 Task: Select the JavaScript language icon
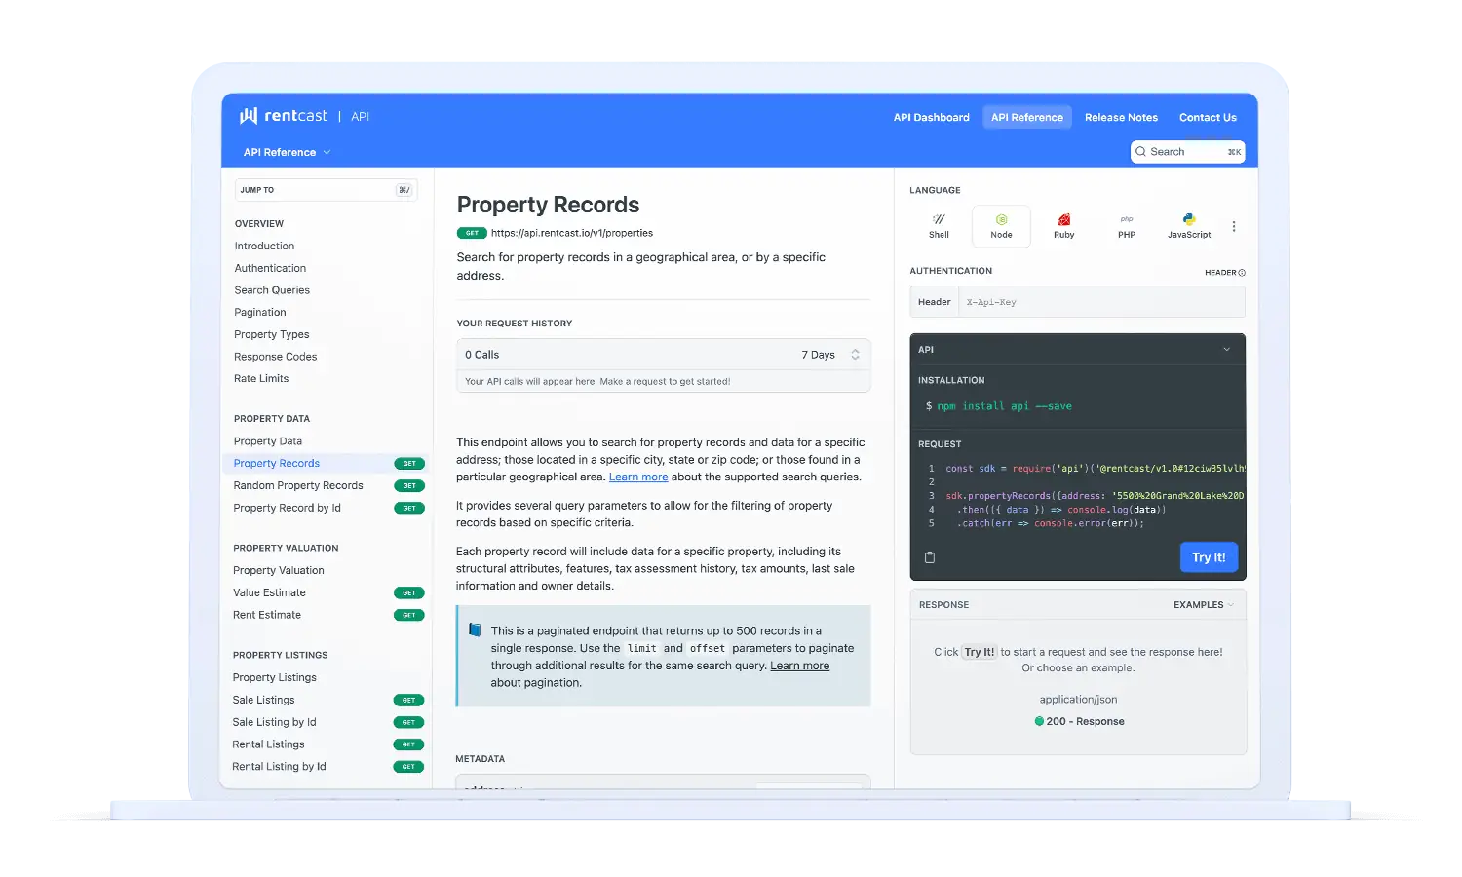tap(1189, 219)
